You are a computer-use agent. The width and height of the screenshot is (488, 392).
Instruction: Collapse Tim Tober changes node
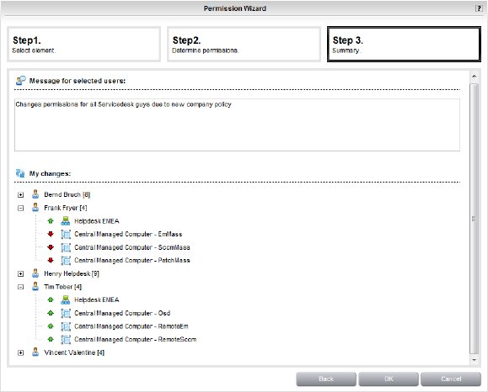coord(20,287)
